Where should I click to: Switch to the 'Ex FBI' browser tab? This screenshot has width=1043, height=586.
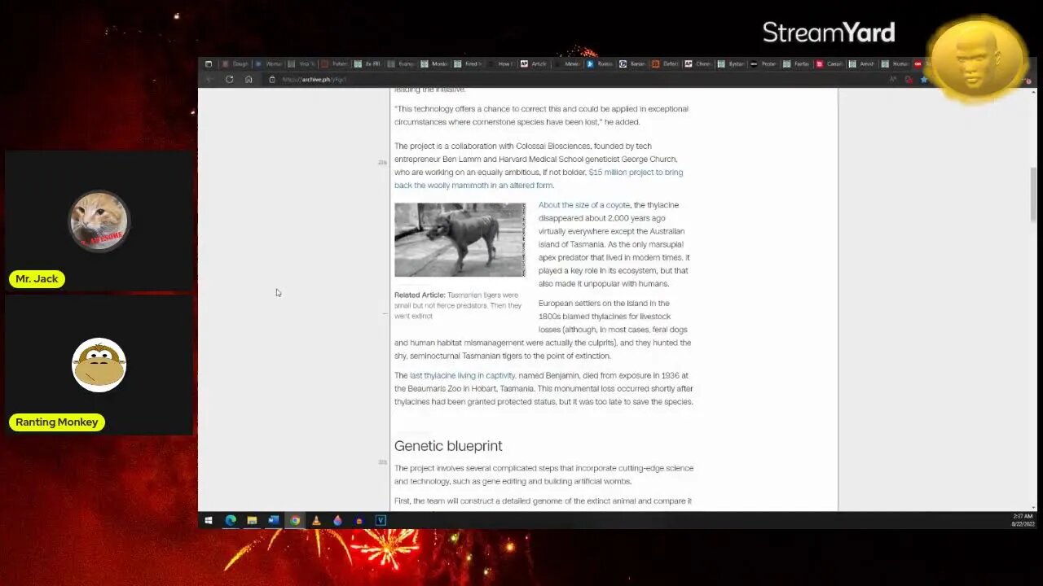point(368,63)
